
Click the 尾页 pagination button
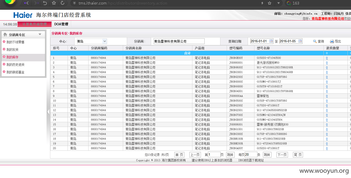point(298,155)
